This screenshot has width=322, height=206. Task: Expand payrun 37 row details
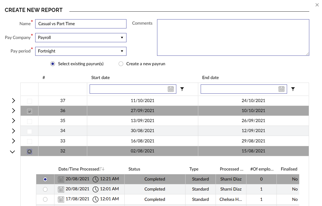tap(13, 100)
